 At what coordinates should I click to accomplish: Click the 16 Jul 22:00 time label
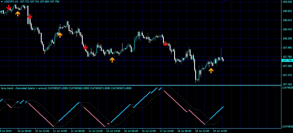[149, 131]
